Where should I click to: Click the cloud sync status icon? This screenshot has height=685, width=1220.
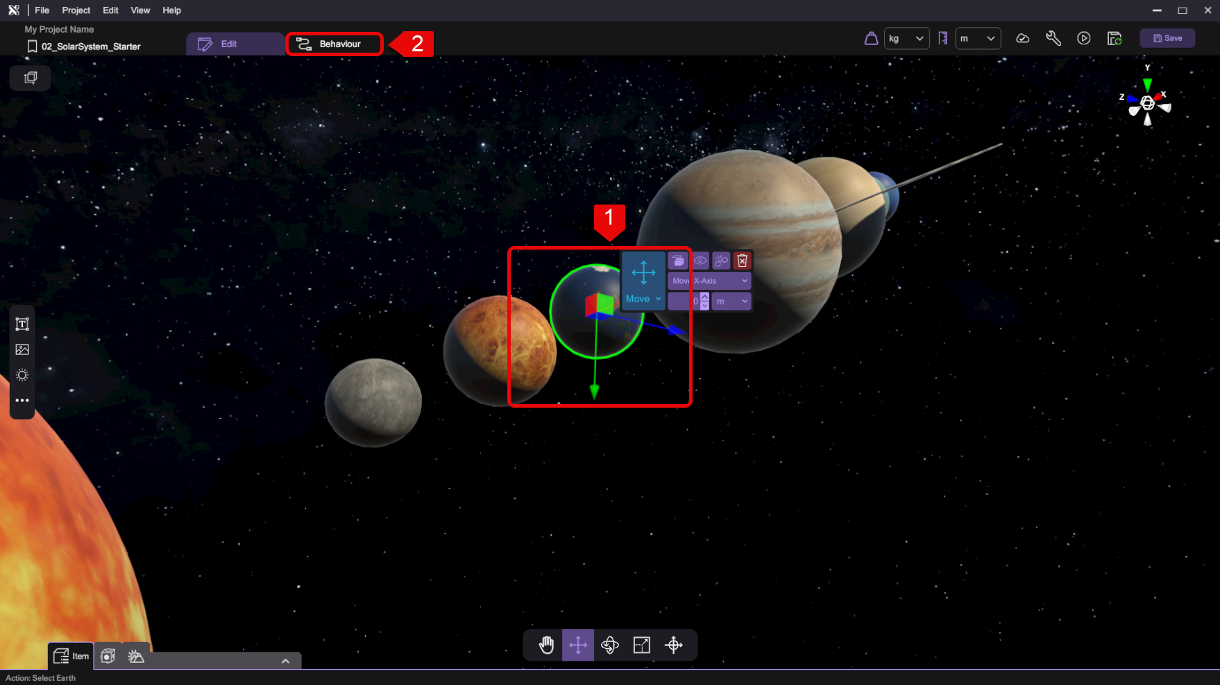(1022, 38)
